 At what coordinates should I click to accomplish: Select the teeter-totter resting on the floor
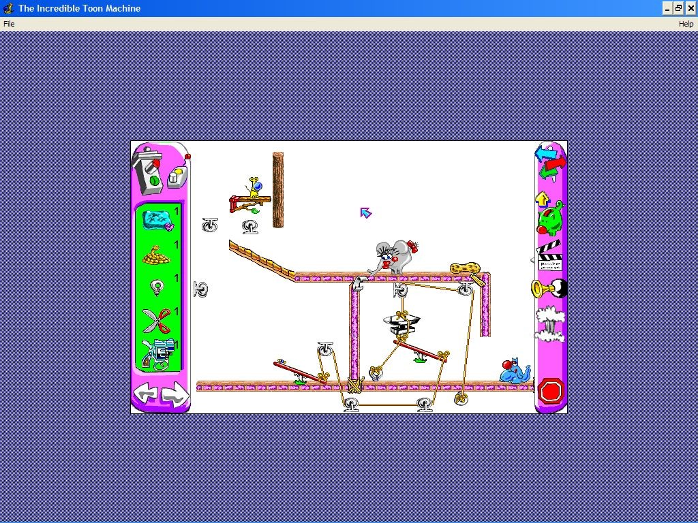(301, 373)
